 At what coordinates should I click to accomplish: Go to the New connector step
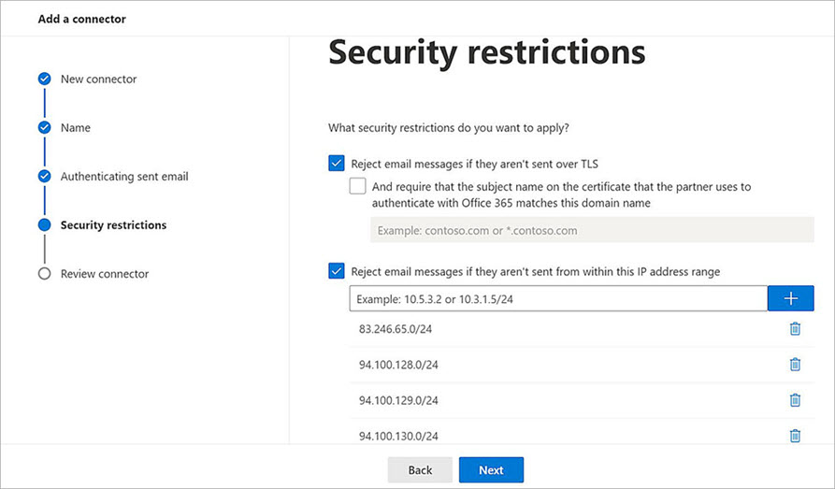click(x=98, y=79)
